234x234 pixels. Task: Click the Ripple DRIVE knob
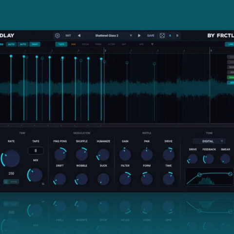[169, 155]
